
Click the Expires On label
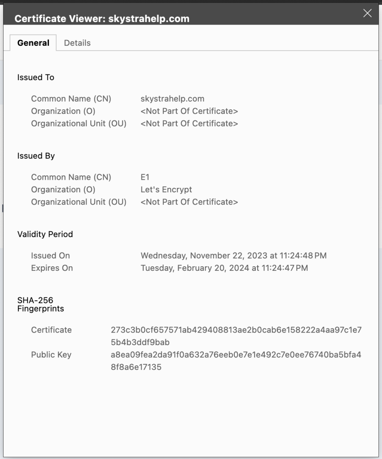(52, 268)
